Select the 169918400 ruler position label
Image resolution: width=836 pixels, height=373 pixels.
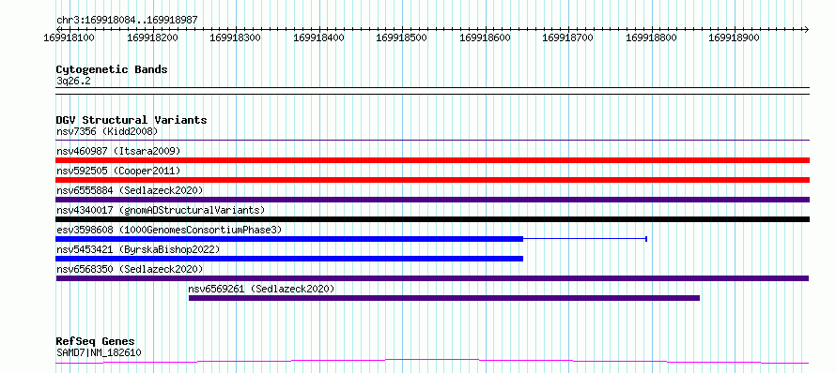coord(318,37)
